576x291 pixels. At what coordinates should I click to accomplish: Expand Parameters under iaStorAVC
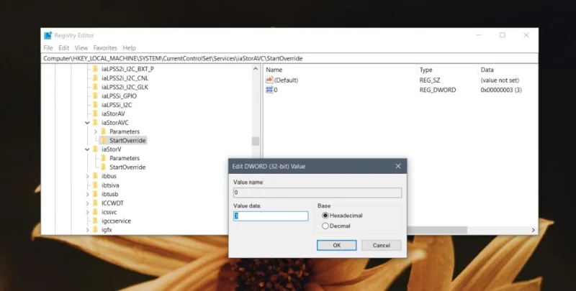tap(96, 131)
